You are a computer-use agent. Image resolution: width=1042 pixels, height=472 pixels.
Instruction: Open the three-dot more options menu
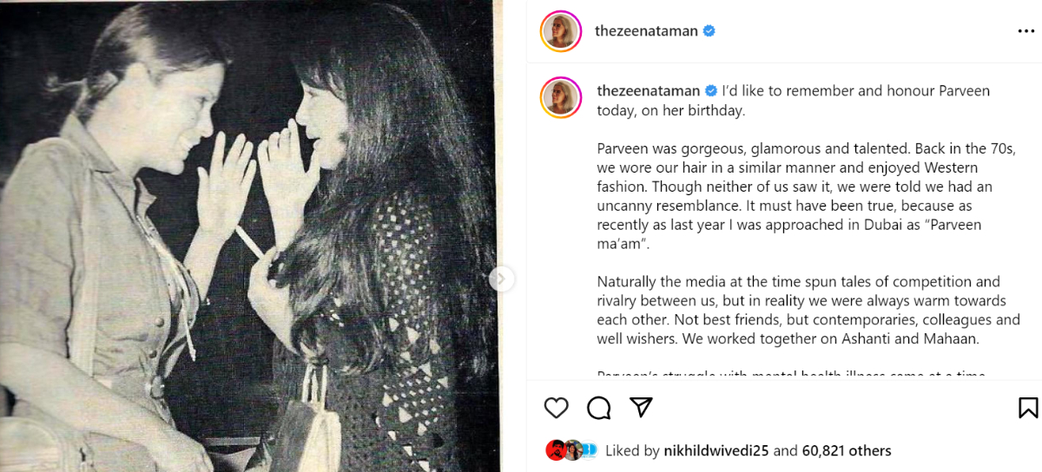coord(1026,31)
